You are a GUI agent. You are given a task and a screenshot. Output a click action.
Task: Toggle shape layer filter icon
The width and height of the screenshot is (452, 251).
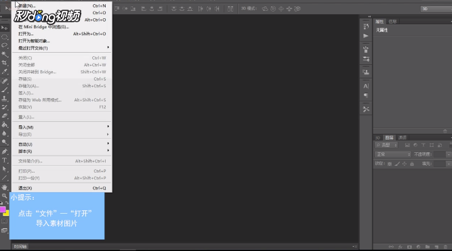(x=432, y=145)
